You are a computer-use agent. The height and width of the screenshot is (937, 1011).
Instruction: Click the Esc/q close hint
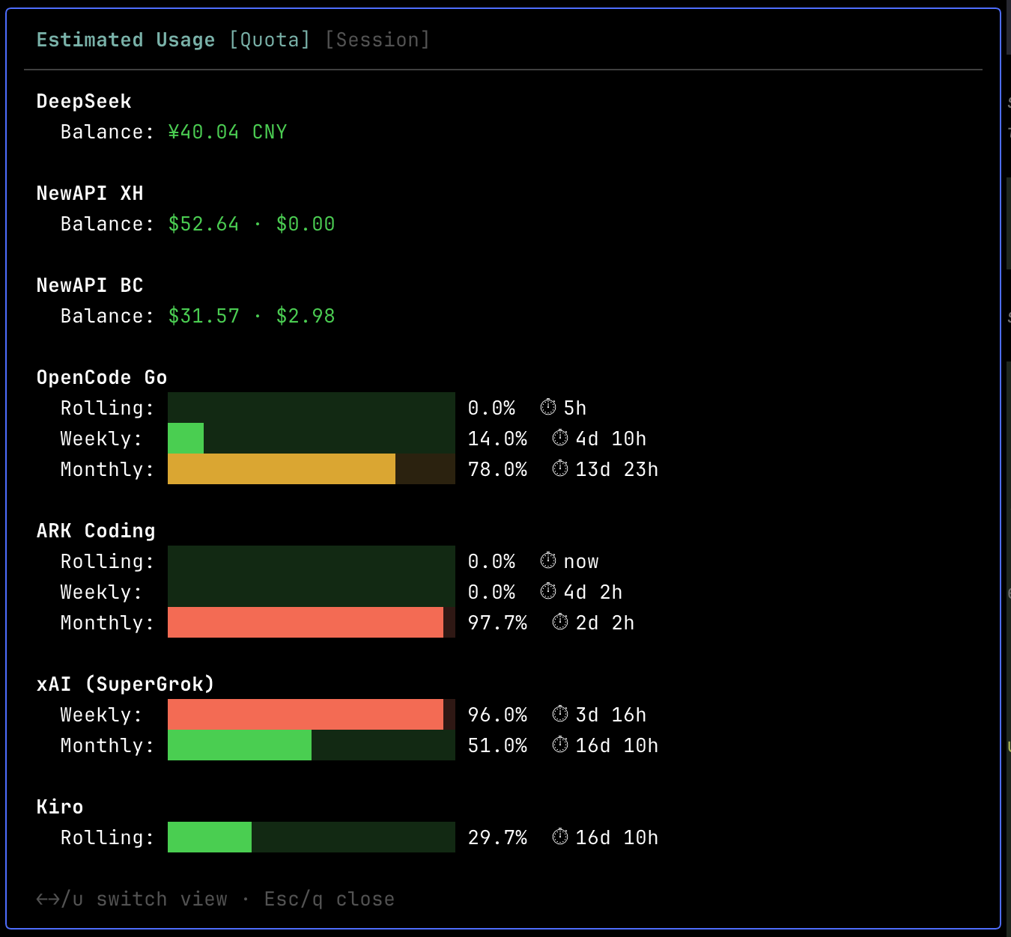330,899
